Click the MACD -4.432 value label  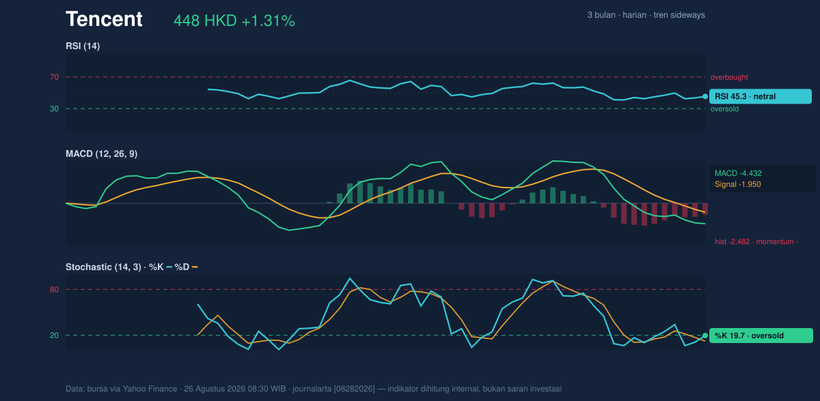coord(738,173)
